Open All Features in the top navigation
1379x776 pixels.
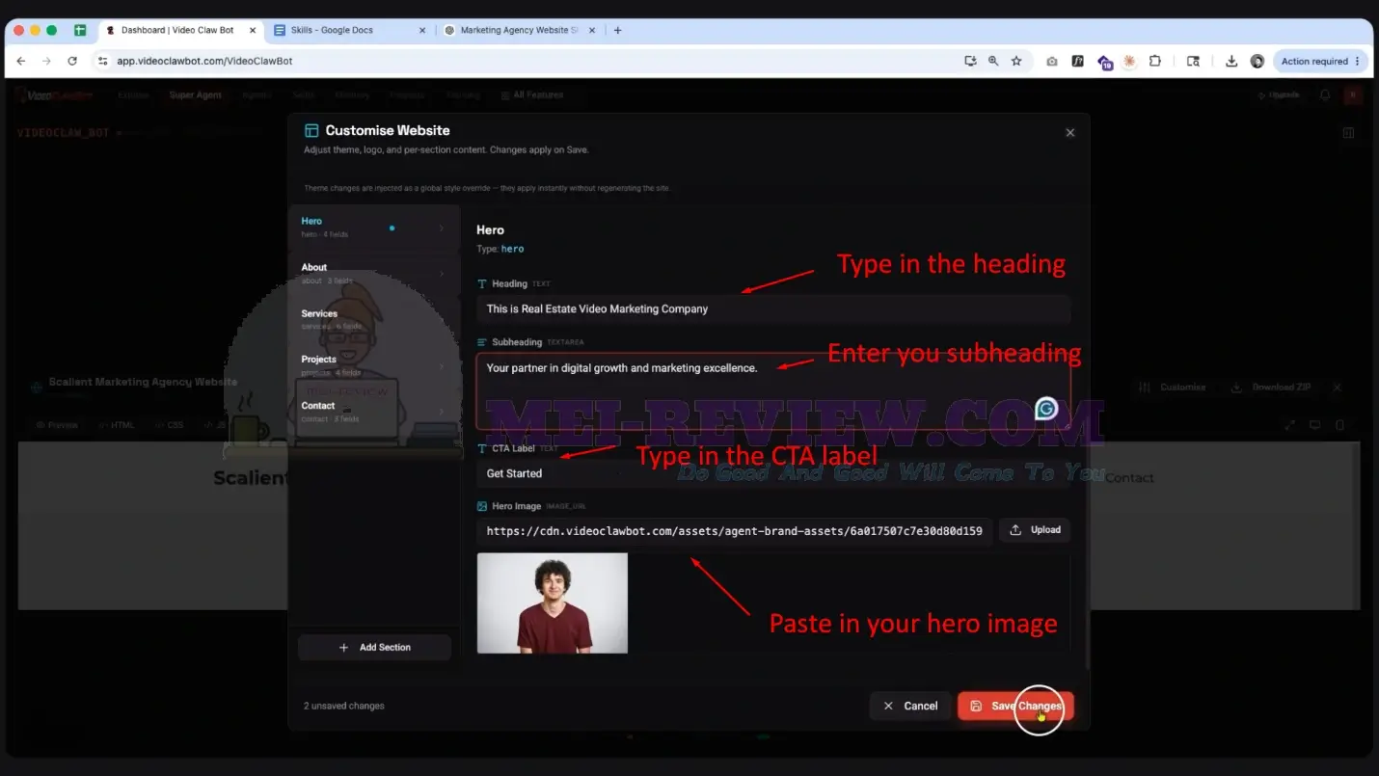pyautogui.click(x=532, y=95)
